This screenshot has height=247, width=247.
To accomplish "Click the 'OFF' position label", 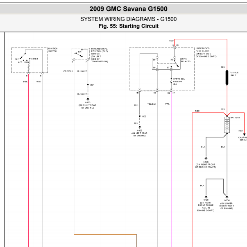I will click(17, 59).
